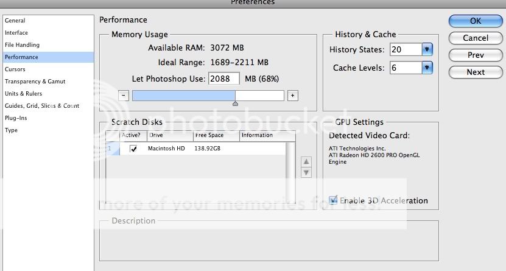Toggle Macintosh HD active checkbox
The height and width of the screenshot is (271, 506).
133,149
